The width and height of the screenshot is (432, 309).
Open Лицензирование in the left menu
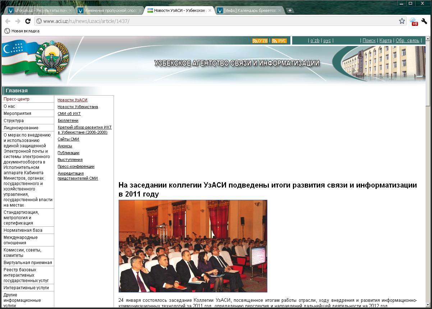click(x=21, y=128)
